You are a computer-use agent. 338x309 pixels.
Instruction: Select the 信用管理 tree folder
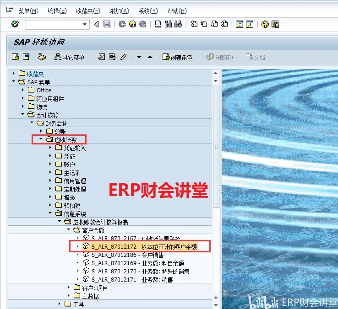click(71, 181)
